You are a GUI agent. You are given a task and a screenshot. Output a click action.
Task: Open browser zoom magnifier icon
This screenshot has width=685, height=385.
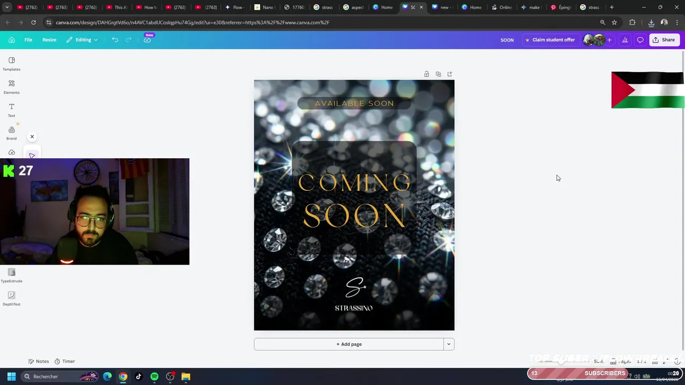[x=603, y=22]
